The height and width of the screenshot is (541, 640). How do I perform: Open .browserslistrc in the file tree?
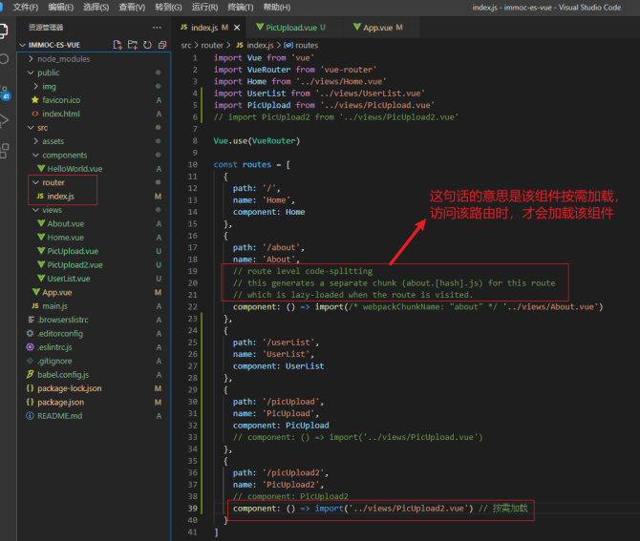[x=63, y=320]
